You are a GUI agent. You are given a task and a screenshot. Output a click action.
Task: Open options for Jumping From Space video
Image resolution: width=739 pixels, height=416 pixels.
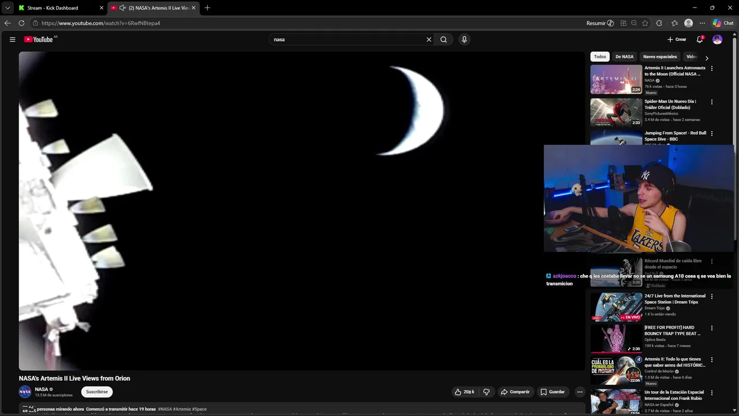click(x=711, y=133)
